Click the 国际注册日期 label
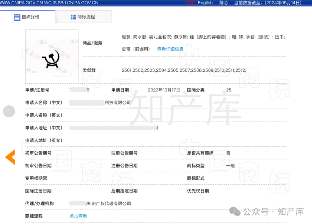The width and height of the screenshot is (312, 224). point(38,191)
